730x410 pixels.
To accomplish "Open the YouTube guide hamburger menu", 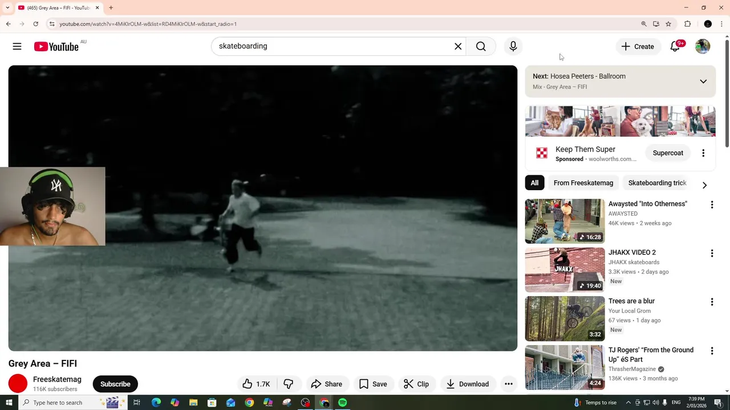I will click(x=17, y=46).
